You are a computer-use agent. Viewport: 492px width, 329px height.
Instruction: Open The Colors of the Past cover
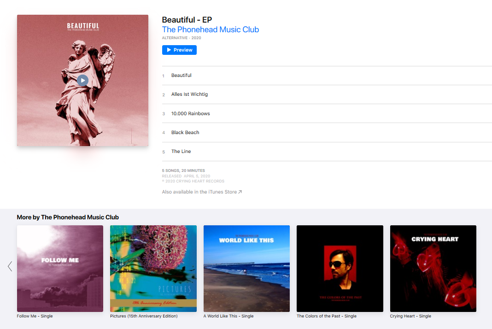[x=340, y=269]
